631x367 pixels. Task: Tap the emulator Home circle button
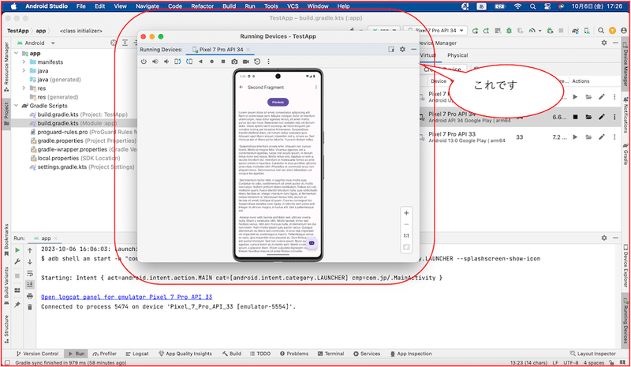click(x=211, y=62)
